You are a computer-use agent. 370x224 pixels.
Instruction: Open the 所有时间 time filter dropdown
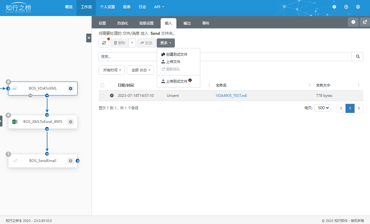[x=112, y=70]
